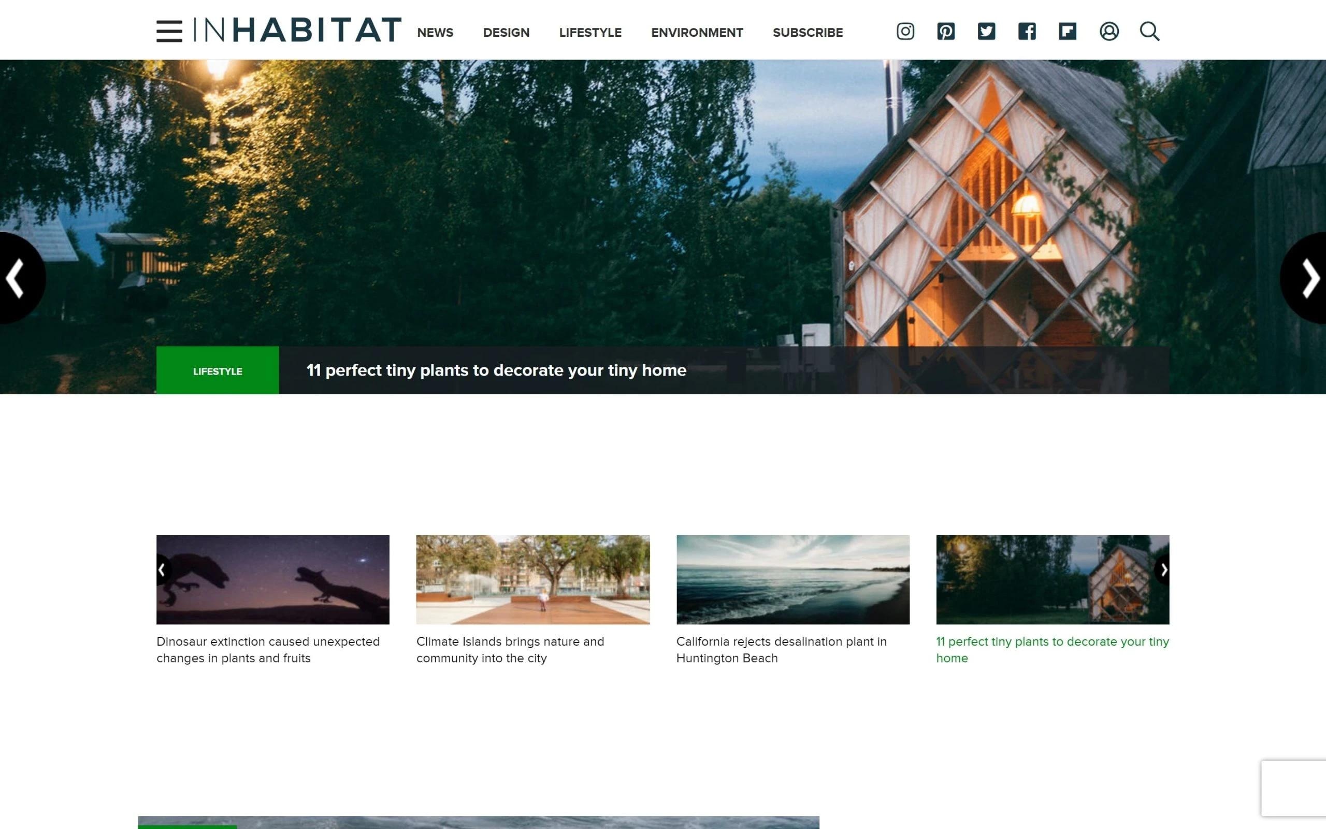Click the SUBSCRIBE link
This screenshot has height=829, width=1326.
(x=808, y=32)
